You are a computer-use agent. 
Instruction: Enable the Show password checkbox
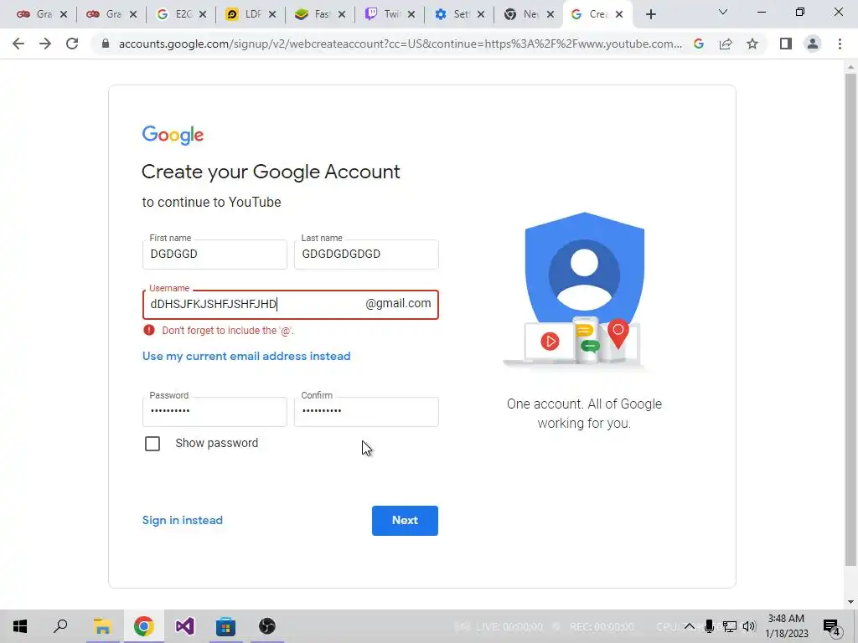pos(152,444)
